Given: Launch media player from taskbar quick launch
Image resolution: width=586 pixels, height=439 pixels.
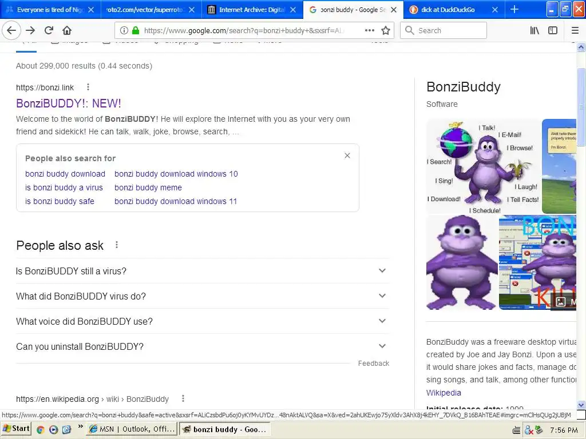Looking at the screenshot, I should [53, 430].
